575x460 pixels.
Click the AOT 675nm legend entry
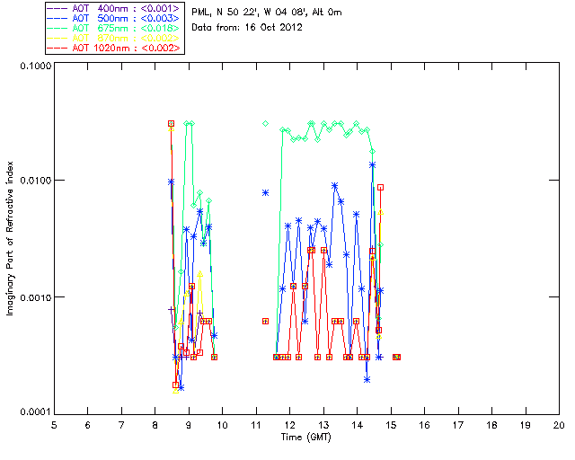[x=114, y=28]
